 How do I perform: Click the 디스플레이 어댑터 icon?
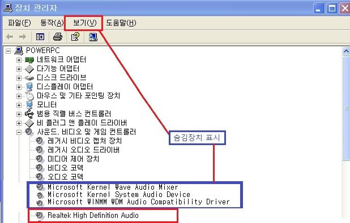point(29,87)
